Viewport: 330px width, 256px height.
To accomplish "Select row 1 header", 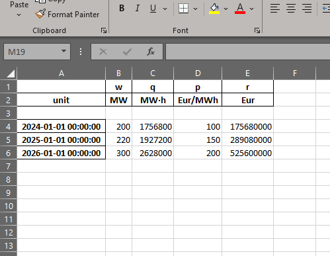I will pos(9,87).
